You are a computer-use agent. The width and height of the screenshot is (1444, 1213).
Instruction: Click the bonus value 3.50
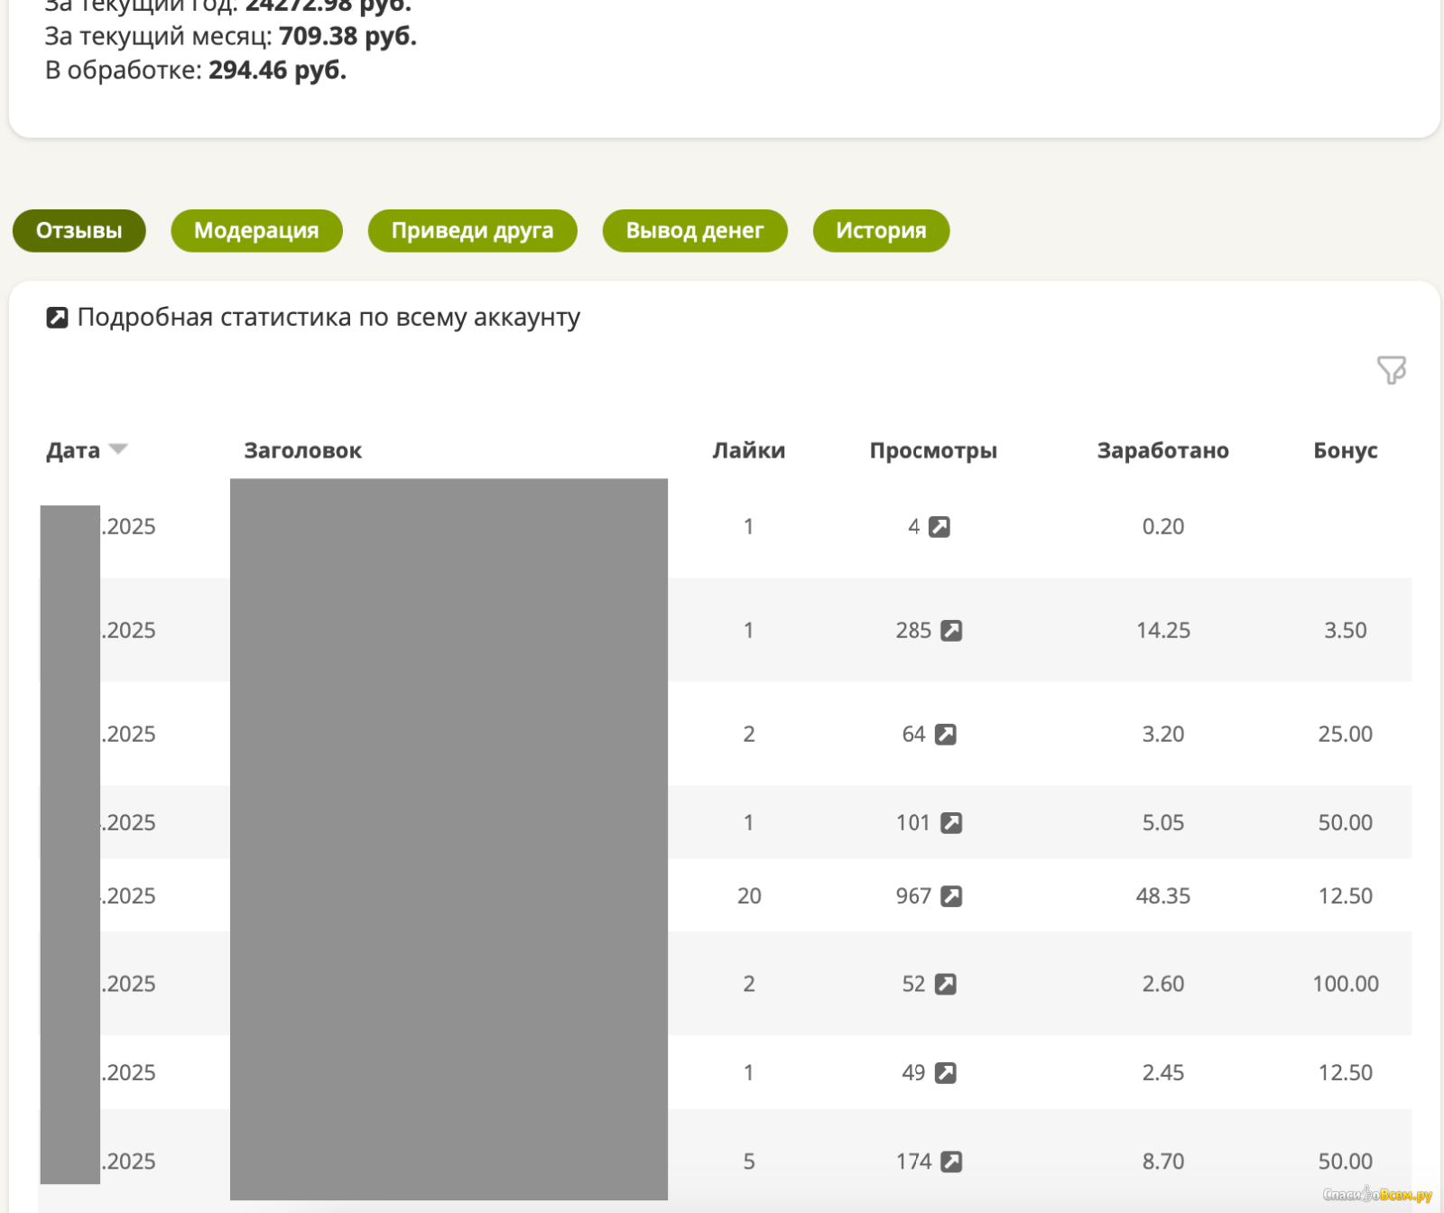point(1346,631)
